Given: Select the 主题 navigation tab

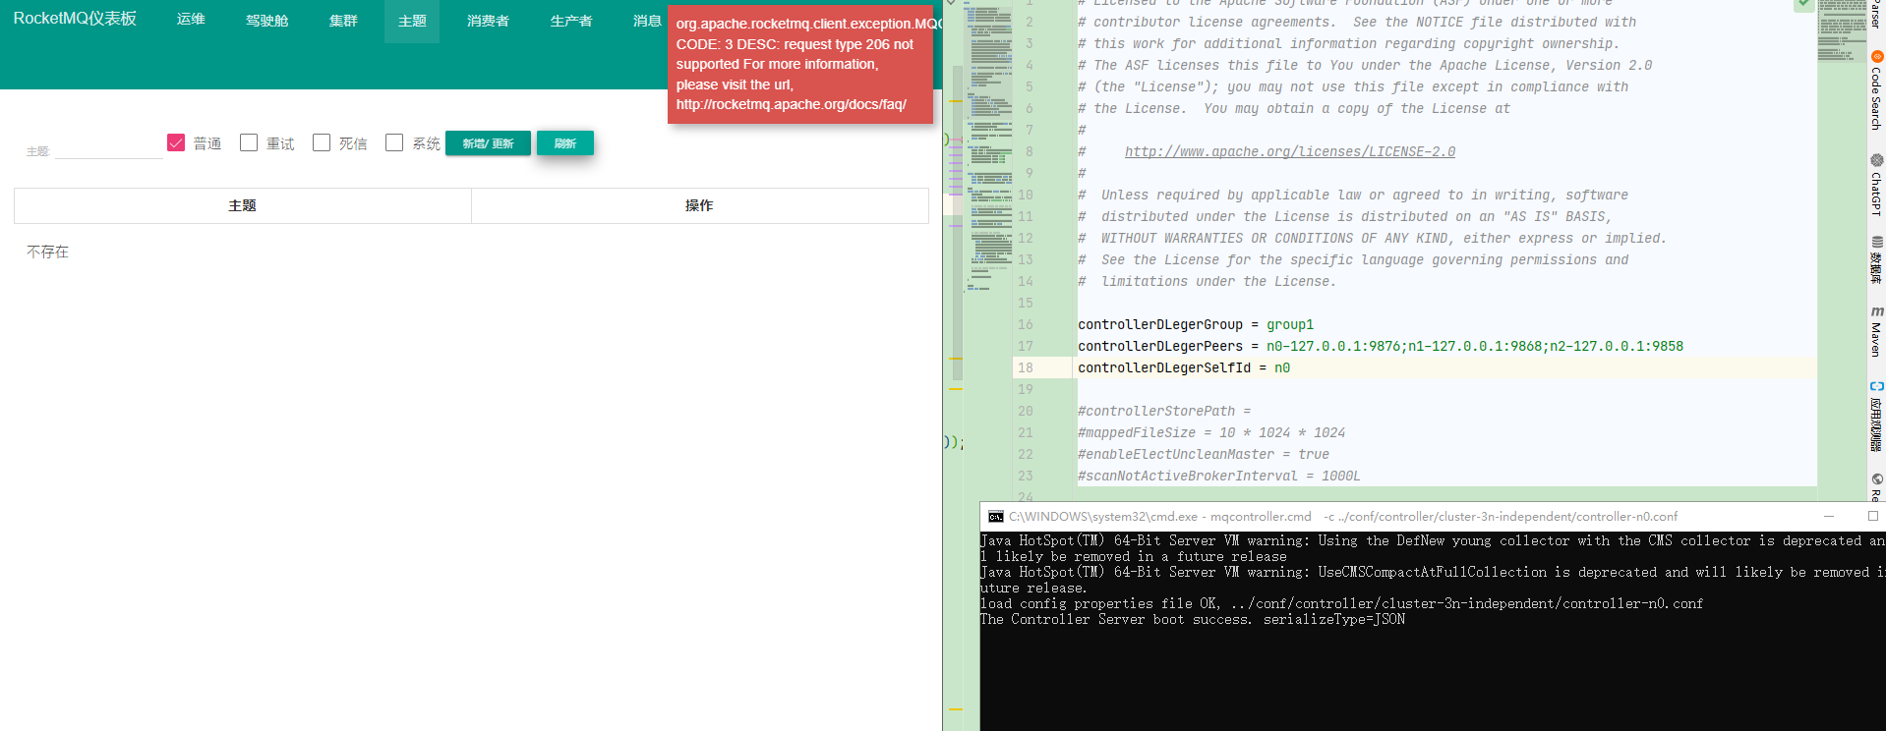Looking at the screenshot, I should pos(412,21).
